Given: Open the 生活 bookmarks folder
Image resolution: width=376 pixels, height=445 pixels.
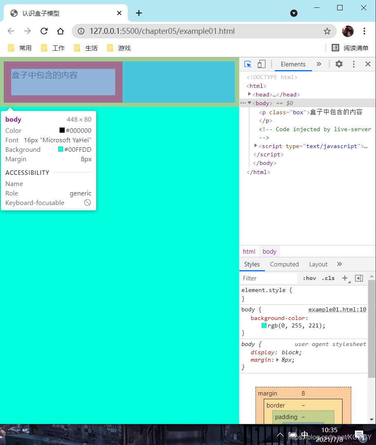Looking at the screenshot, I should [86, 48].
